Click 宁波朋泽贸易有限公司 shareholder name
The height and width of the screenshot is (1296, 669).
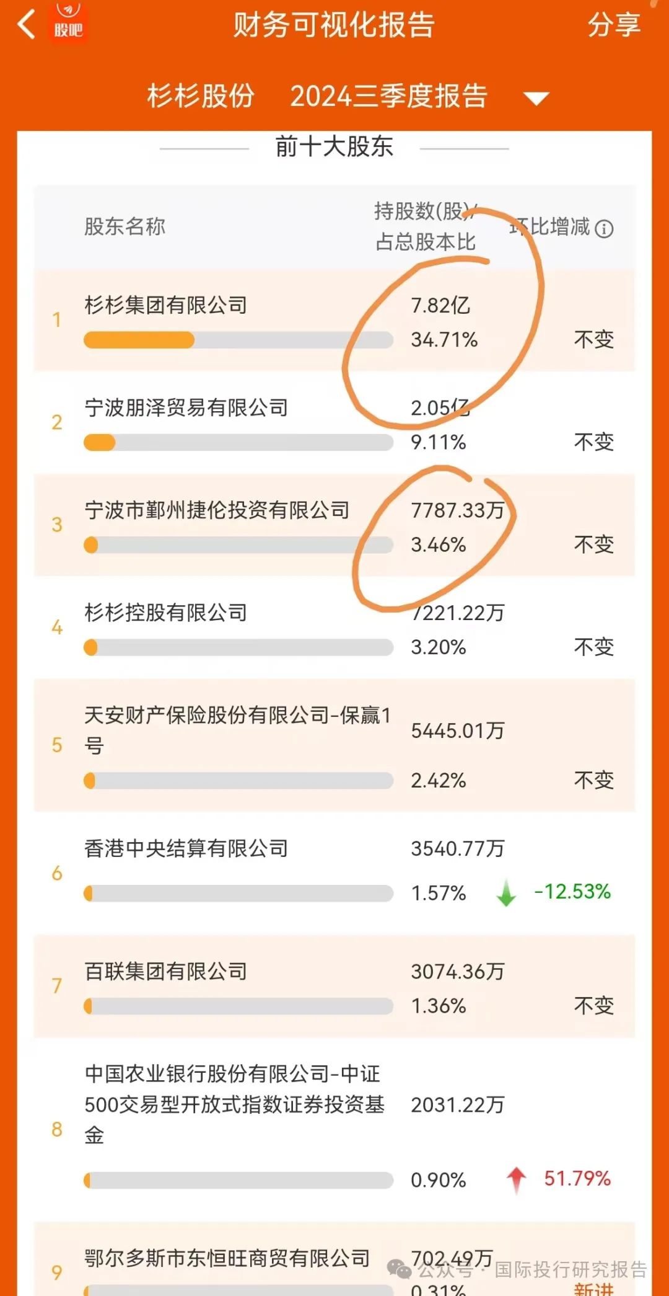coord(186,407)
